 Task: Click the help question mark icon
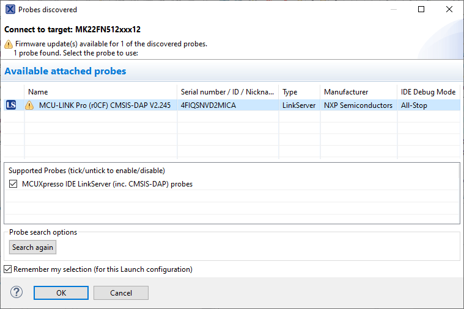click(x=17, y=293)
